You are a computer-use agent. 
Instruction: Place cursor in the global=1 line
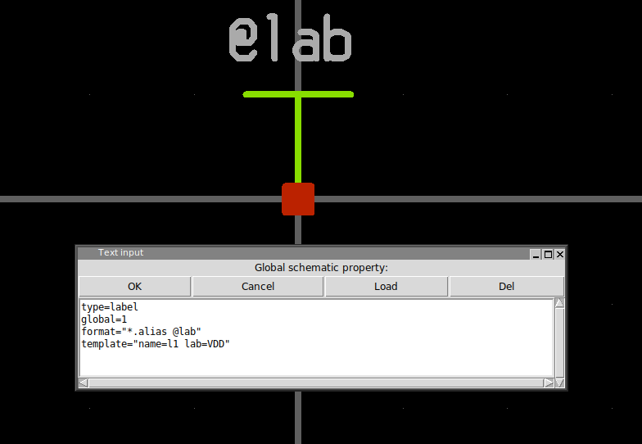(x=104, y=319)
